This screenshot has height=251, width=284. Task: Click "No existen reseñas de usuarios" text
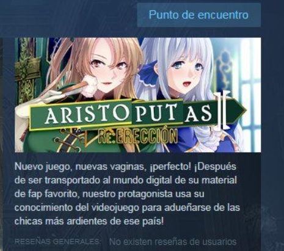173,242
